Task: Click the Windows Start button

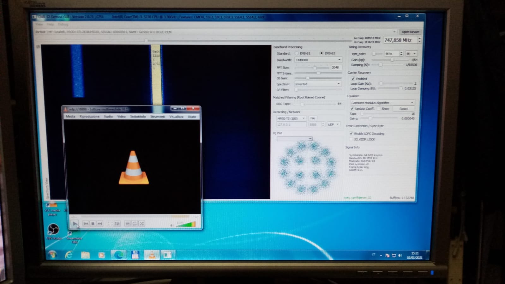Action: [52, 255]
